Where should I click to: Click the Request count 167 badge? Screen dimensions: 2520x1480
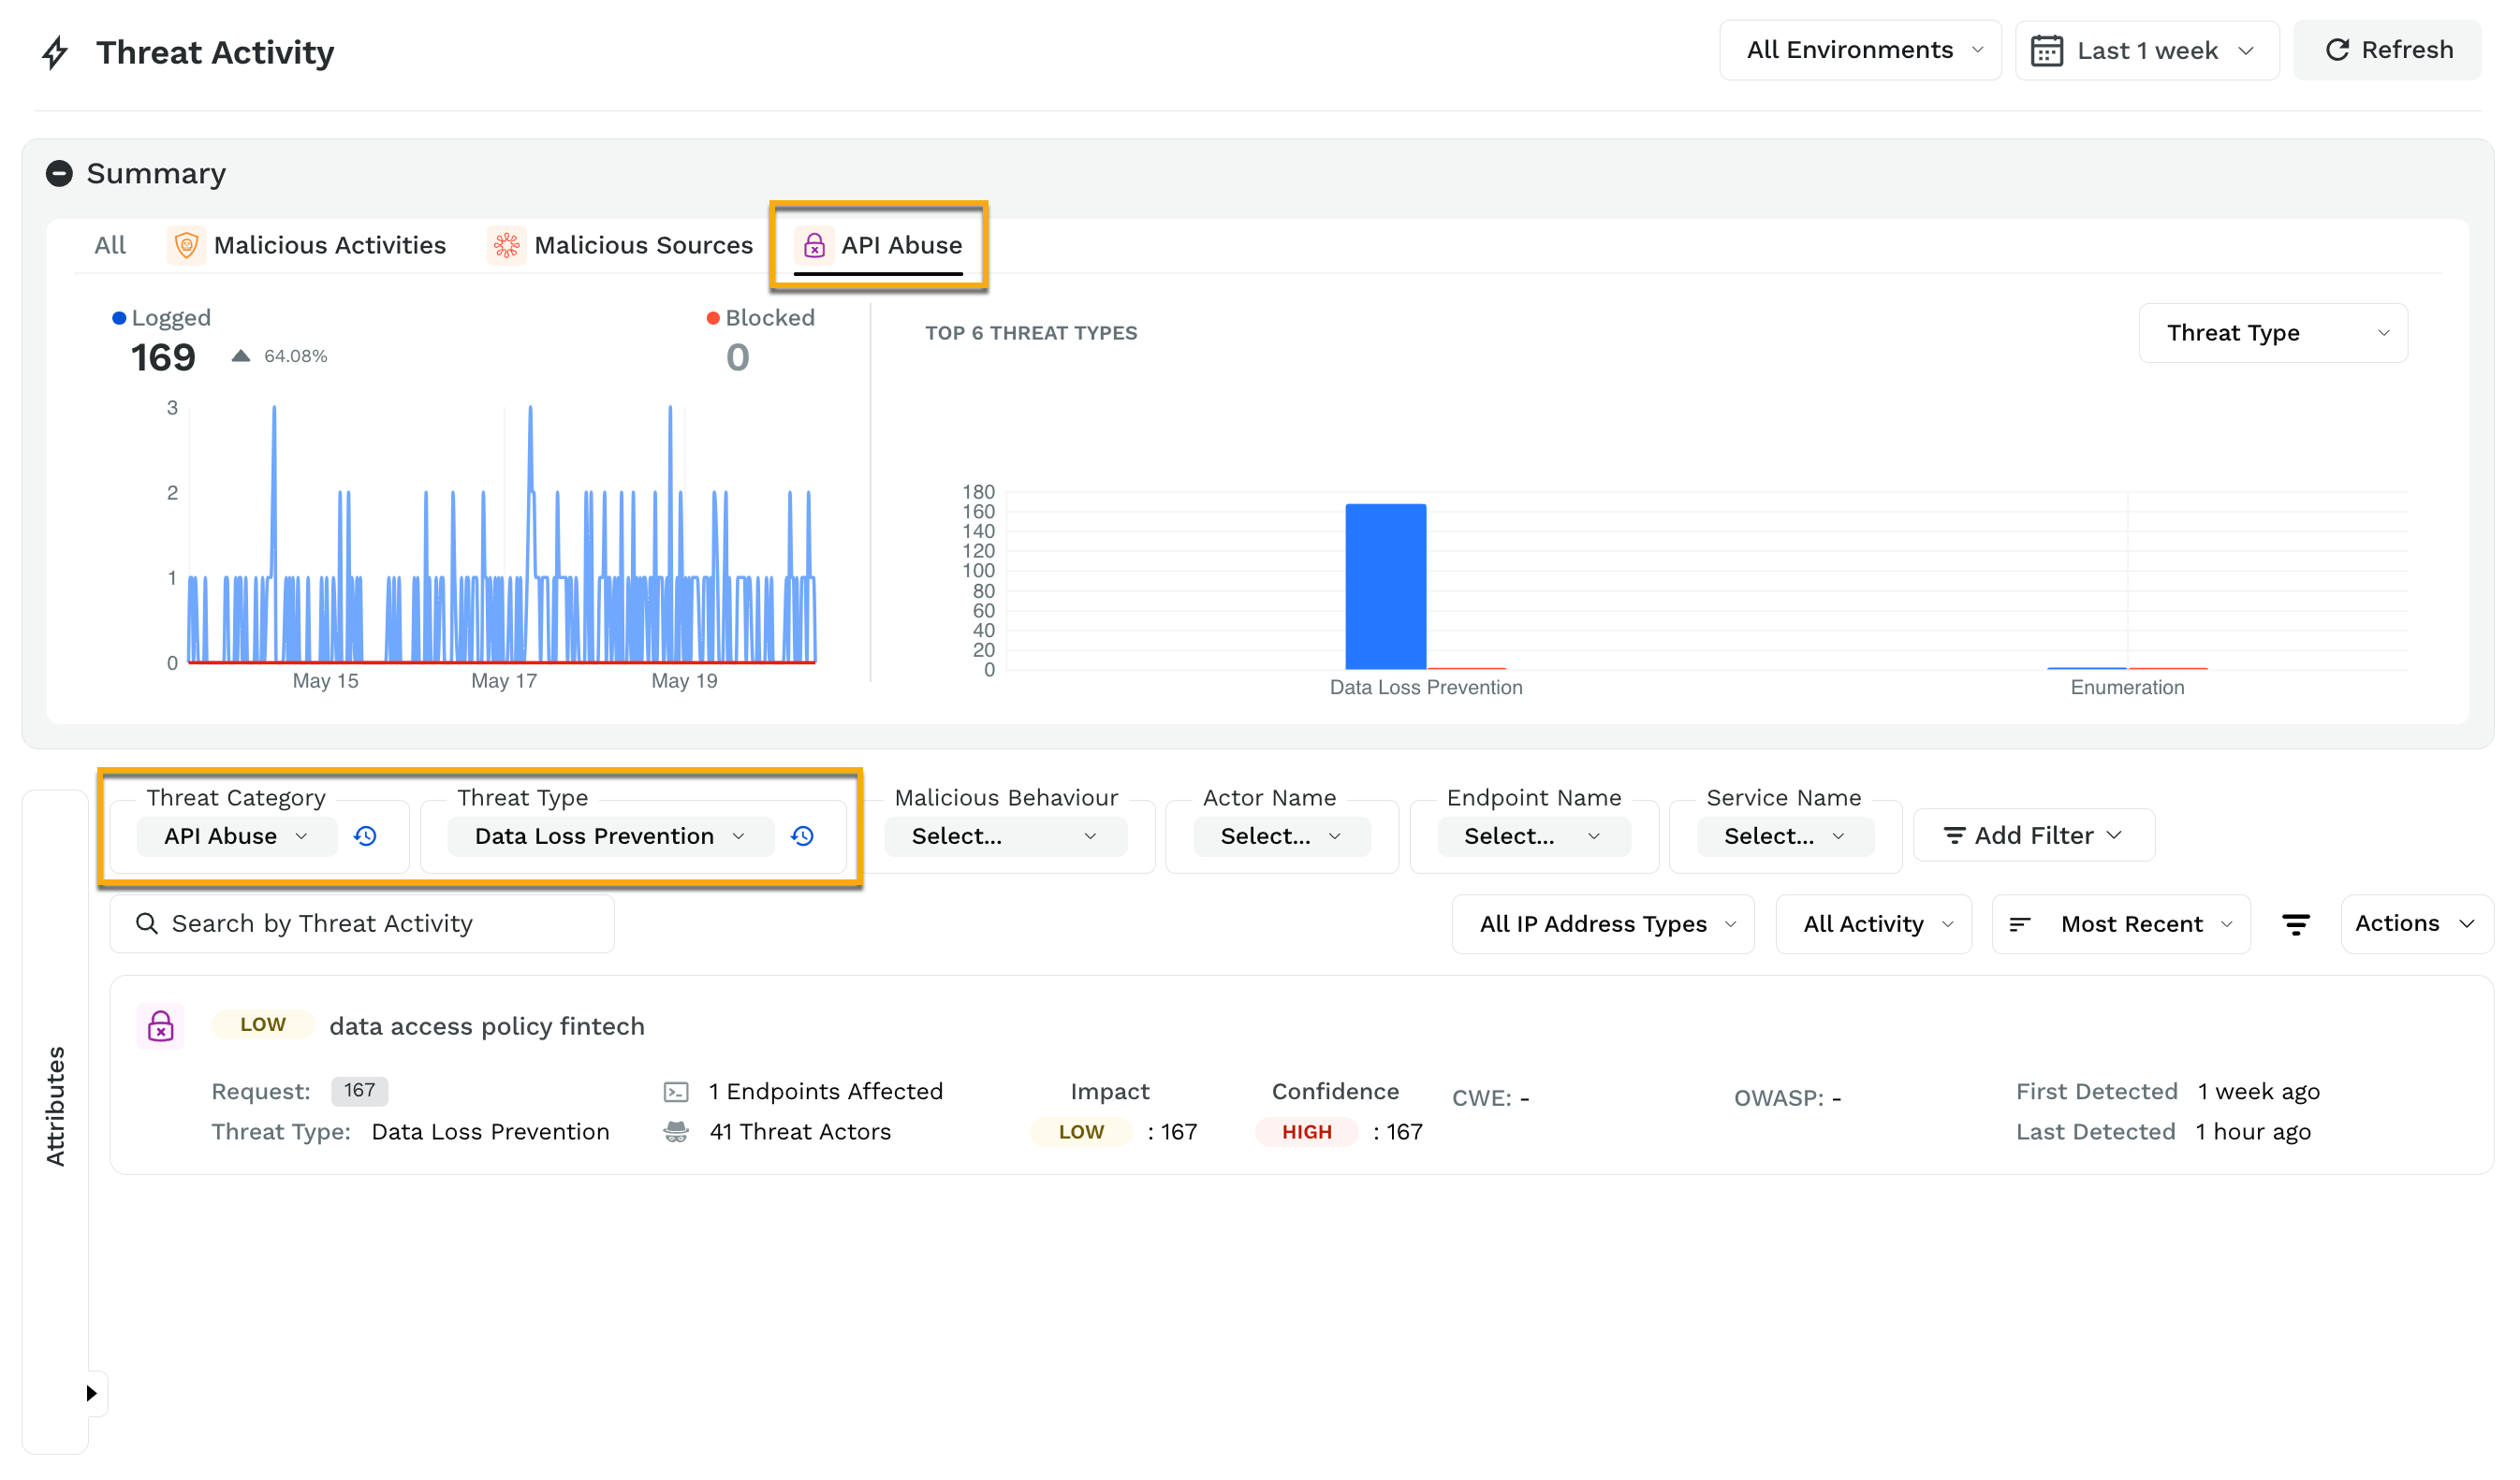[359, 1090]
